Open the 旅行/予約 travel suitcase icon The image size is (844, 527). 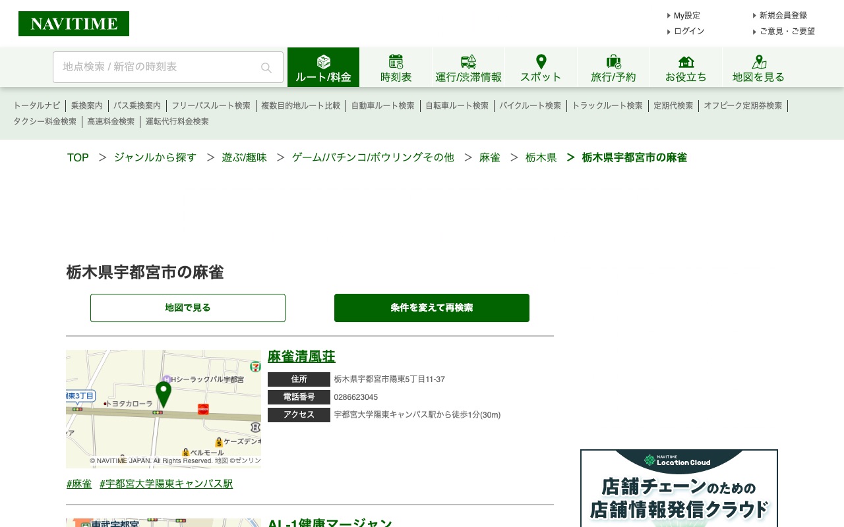[613, 61]
